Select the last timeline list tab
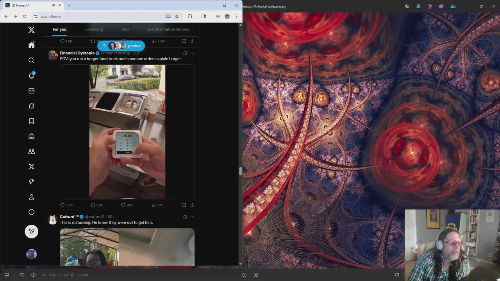500x281 pixels. (x=168, y=29)
